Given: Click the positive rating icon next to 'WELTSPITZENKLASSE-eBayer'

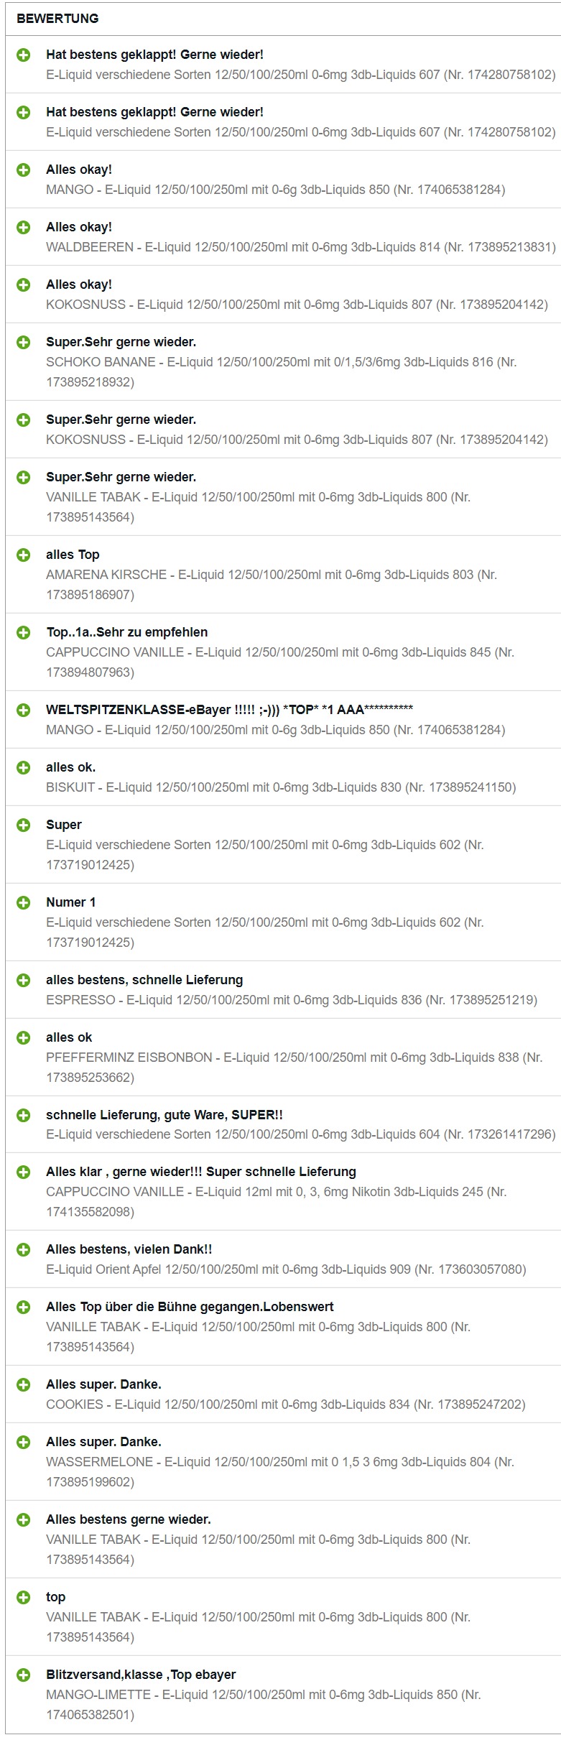Looking at the screenshot, I should coord(24,710).
